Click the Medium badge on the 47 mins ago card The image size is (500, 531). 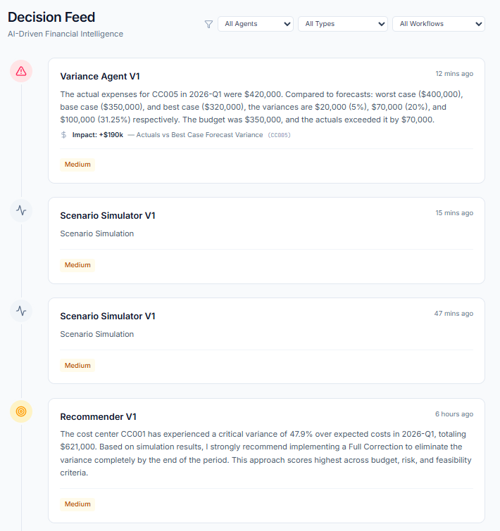(77, 366)
